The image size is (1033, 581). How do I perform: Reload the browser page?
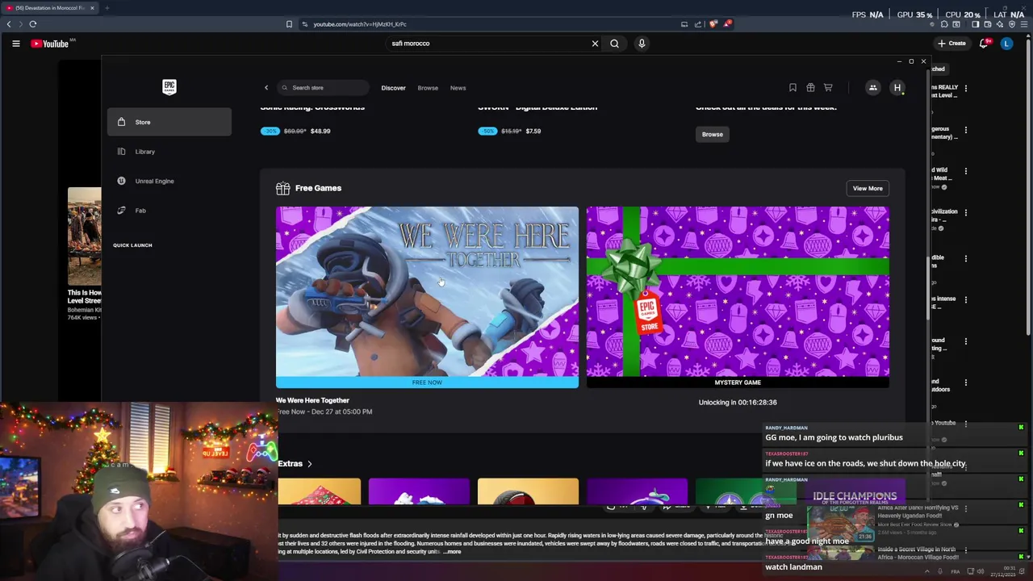coord(33,24)
